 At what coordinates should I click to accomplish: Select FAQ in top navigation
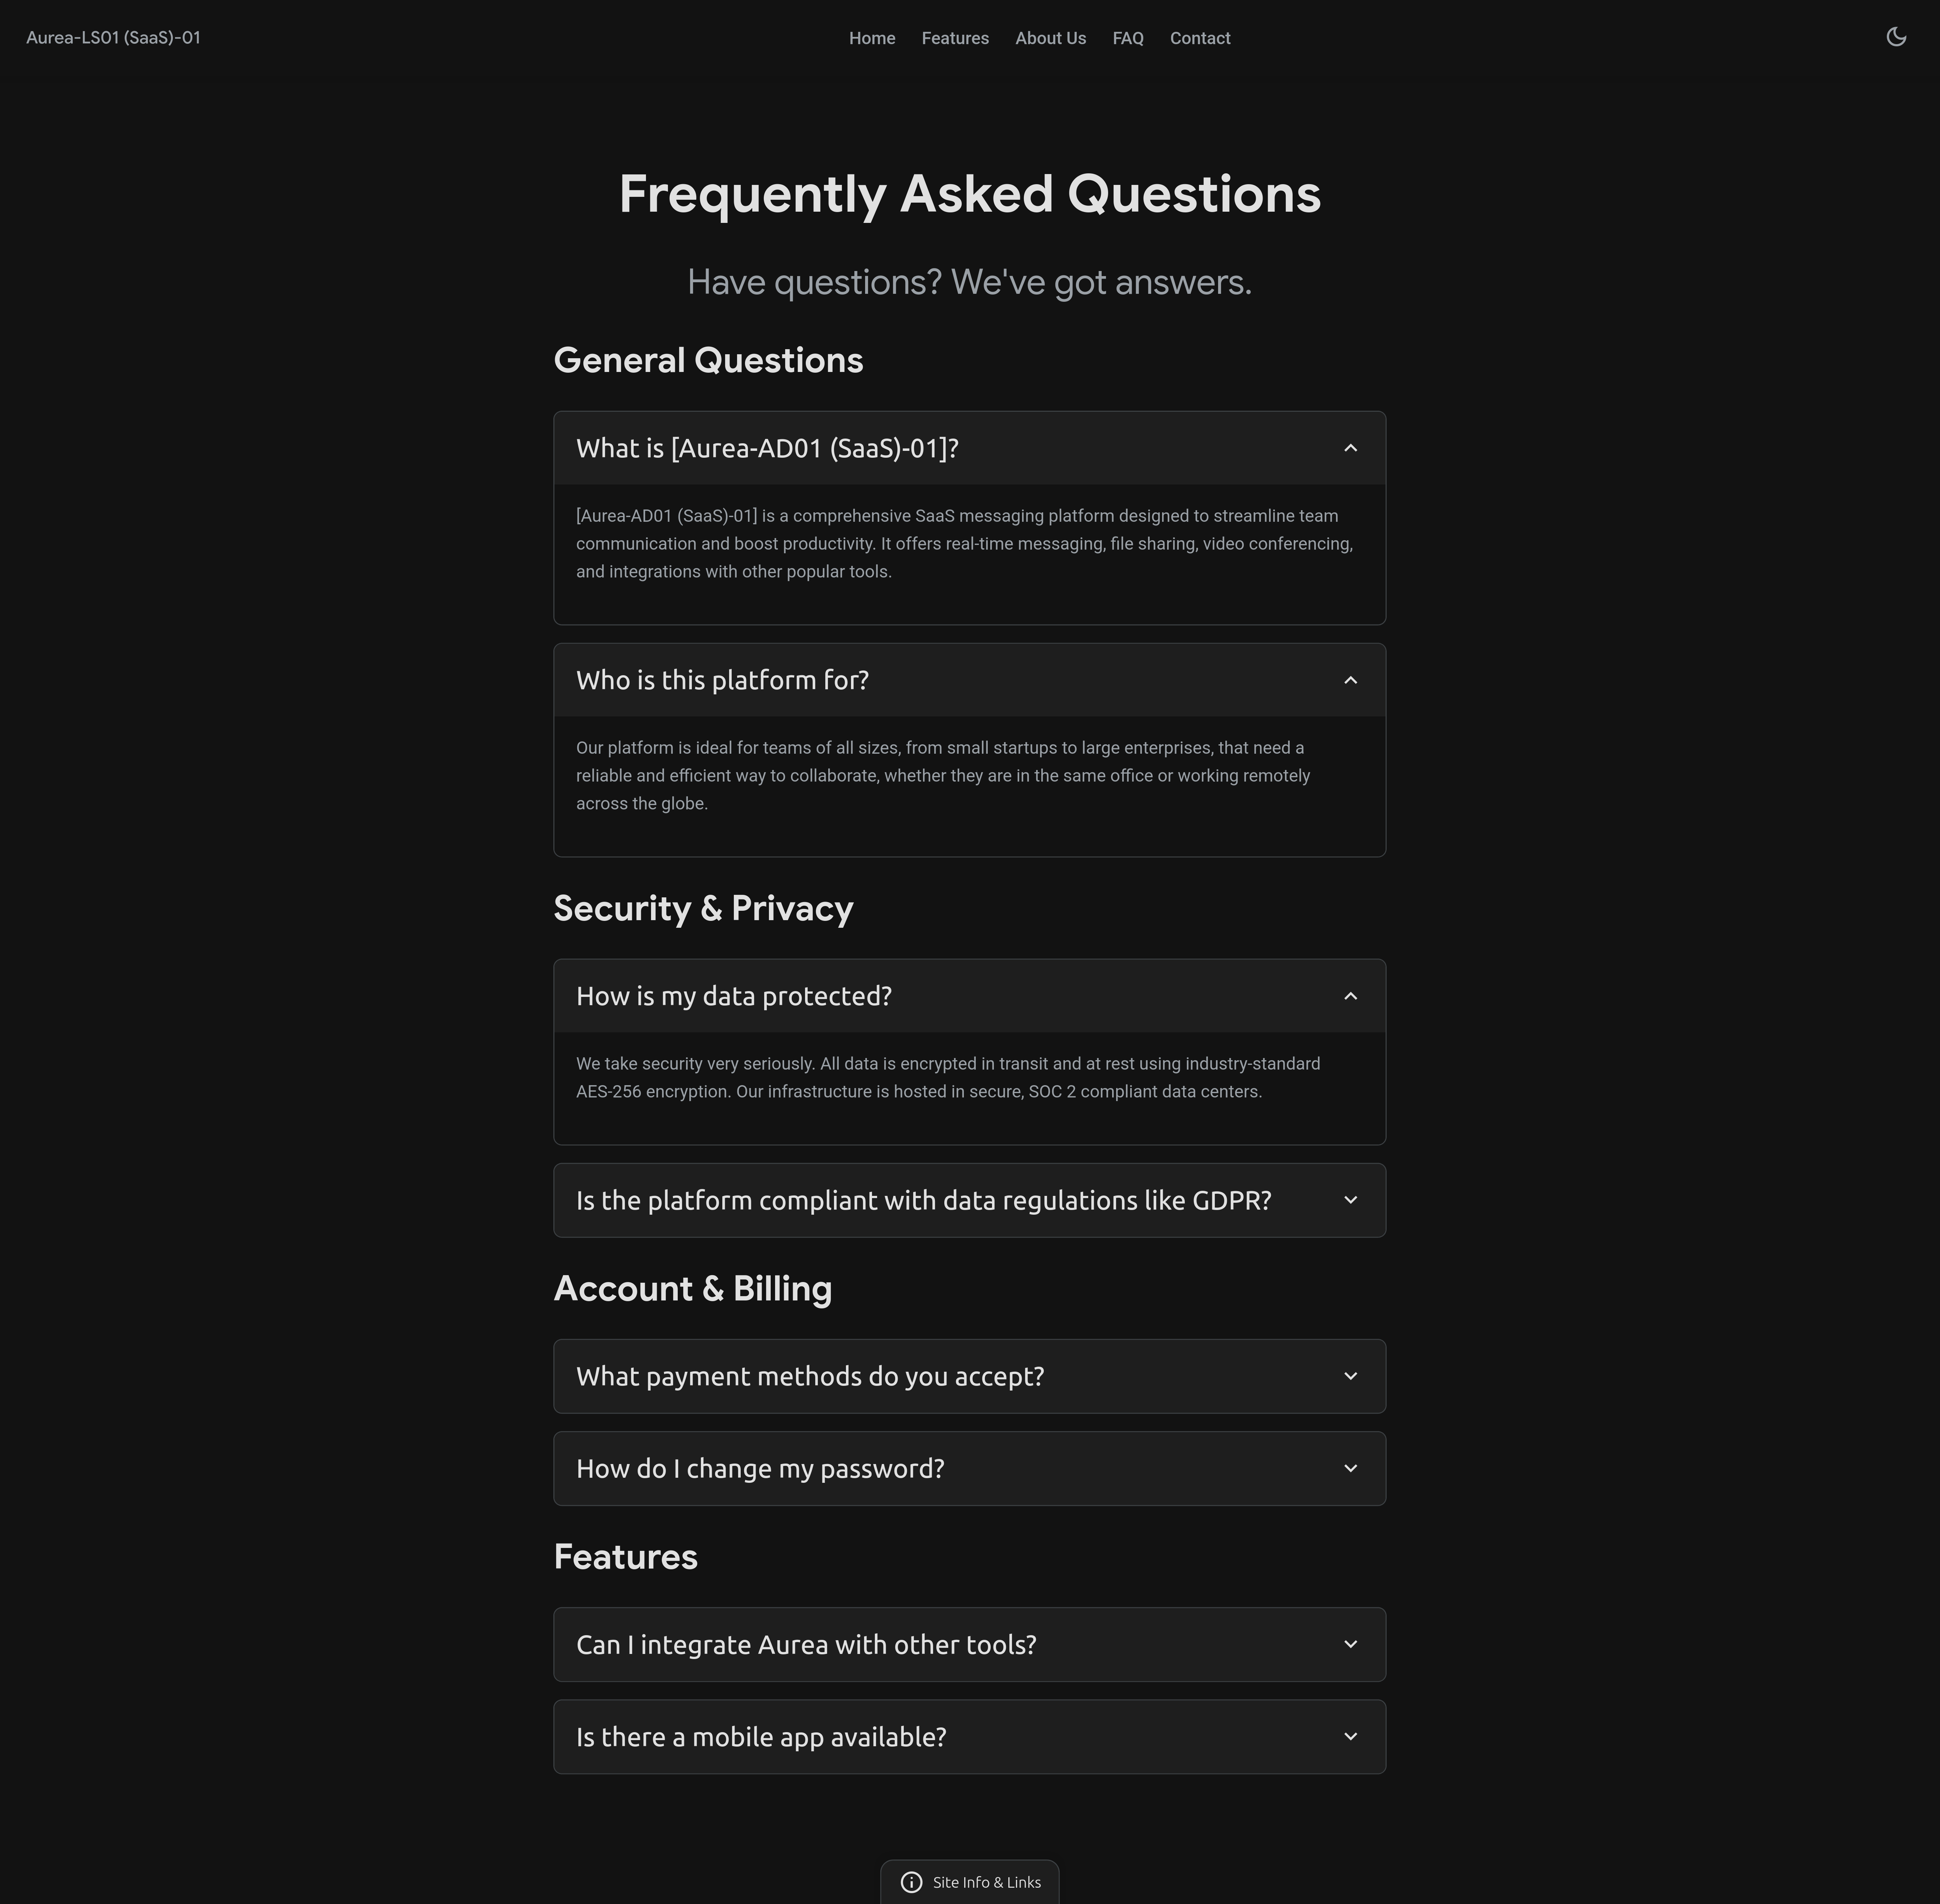tap(1127, 38)
